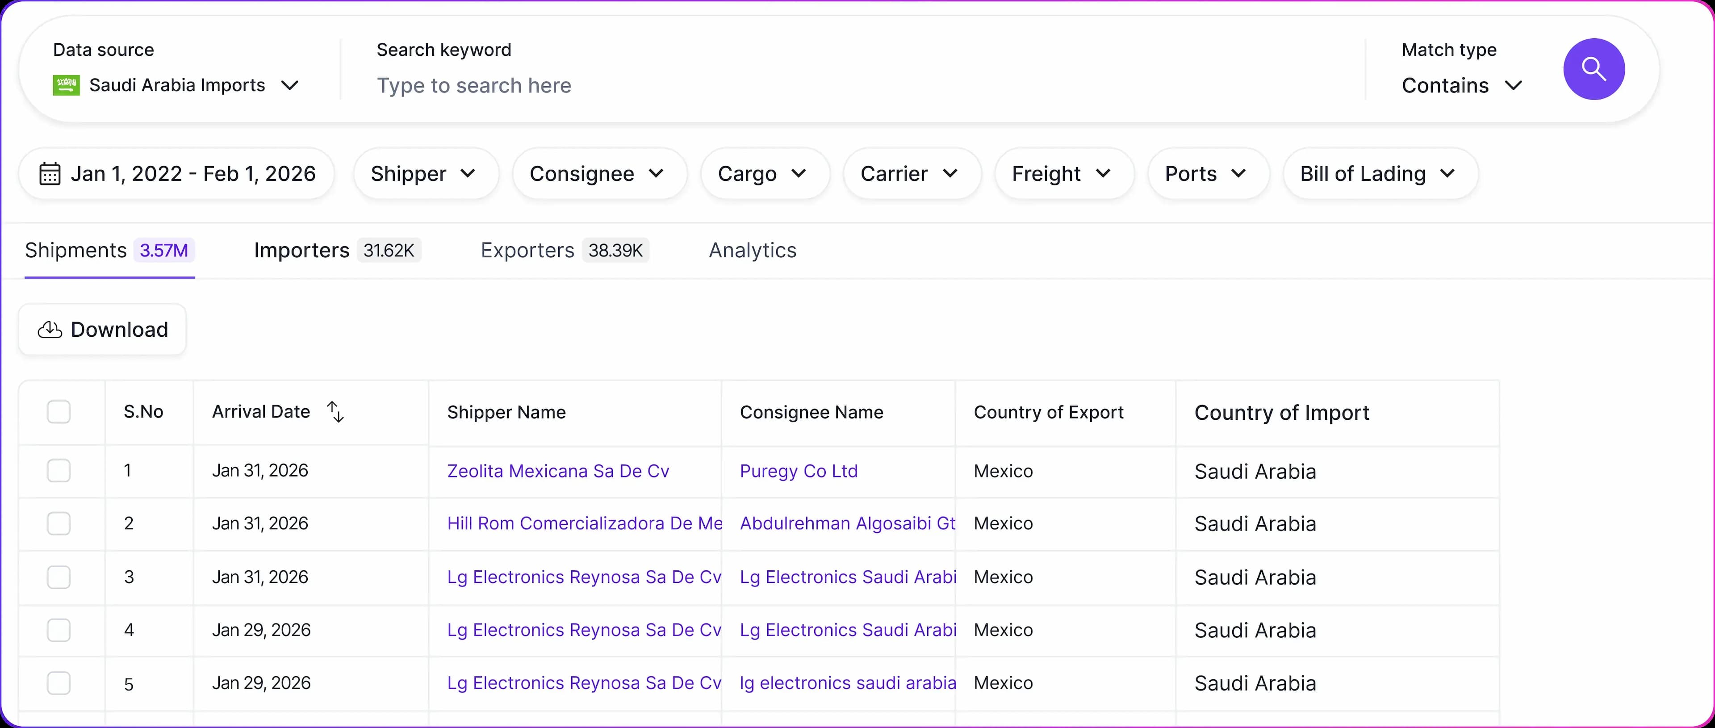Check the row 5 shipment checkbox
Screen dimensions: 1715x728
pyautogui.click(x=59, y=683)
